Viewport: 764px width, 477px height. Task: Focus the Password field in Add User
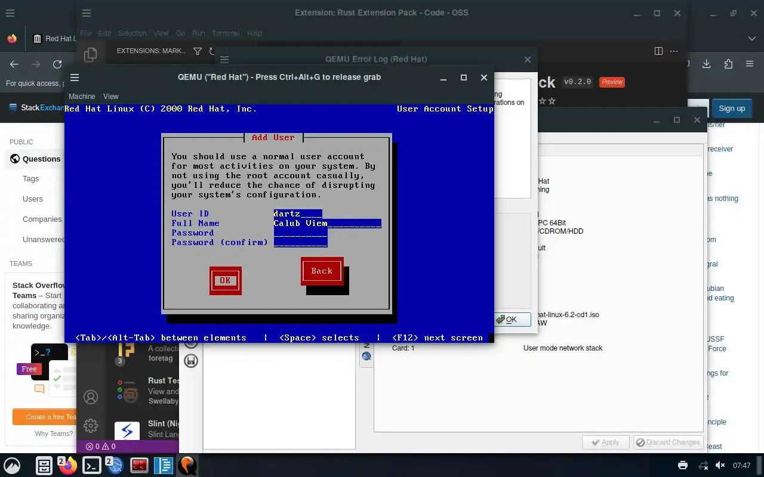300,233
